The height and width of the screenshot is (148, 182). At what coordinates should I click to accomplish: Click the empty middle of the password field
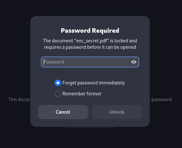click(x=96, y=62)
